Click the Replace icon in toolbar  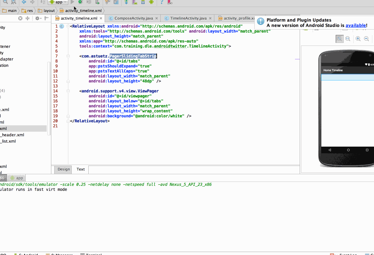14,2
